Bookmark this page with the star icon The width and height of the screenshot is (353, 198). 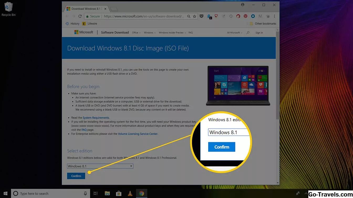coord(194,16)
